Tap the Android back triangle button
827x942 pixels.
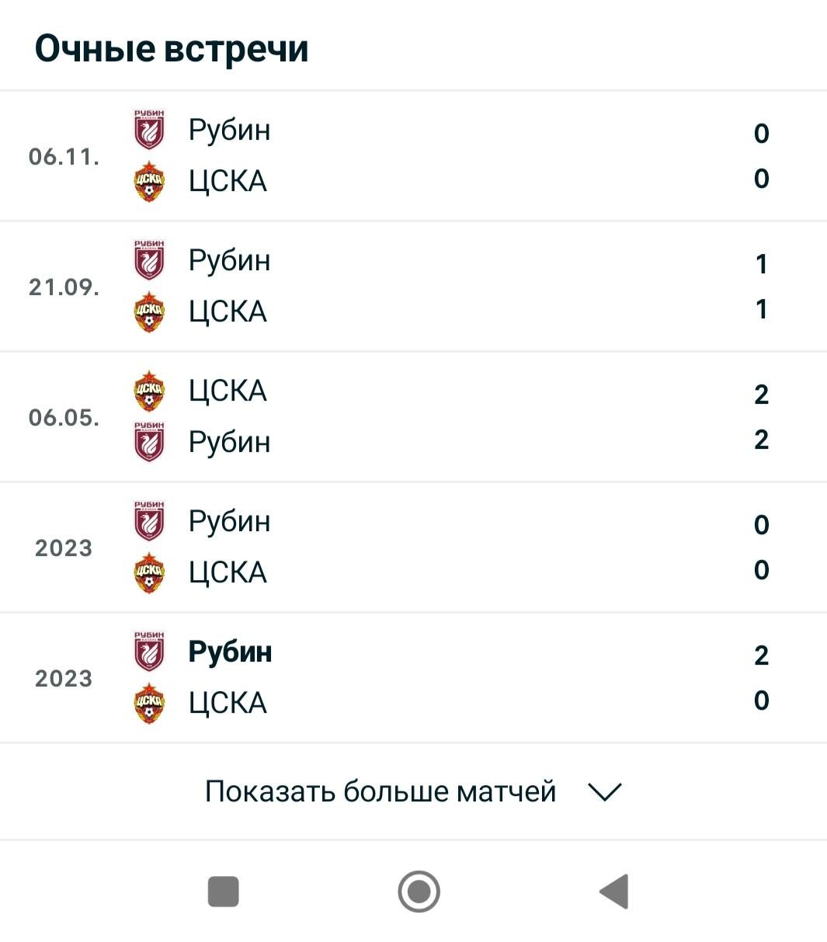pyautogui.click(x=613, y=891)
